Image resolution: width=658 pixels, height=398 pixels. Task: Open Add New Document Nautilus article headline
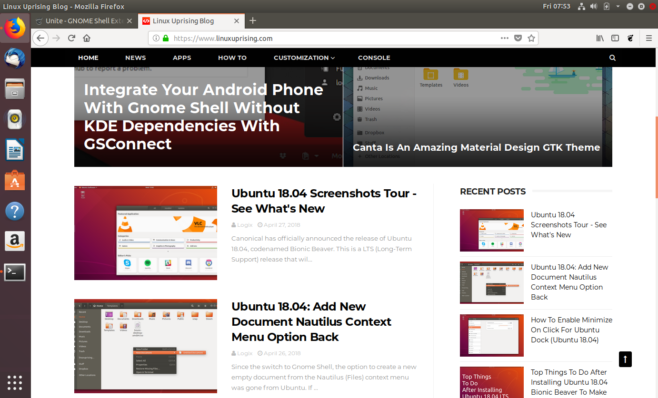(x=311, y=321)
